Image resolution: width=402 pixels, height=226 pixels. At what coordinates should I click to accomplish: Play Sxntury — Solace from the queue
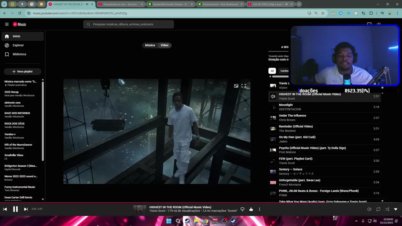(324, 171)
